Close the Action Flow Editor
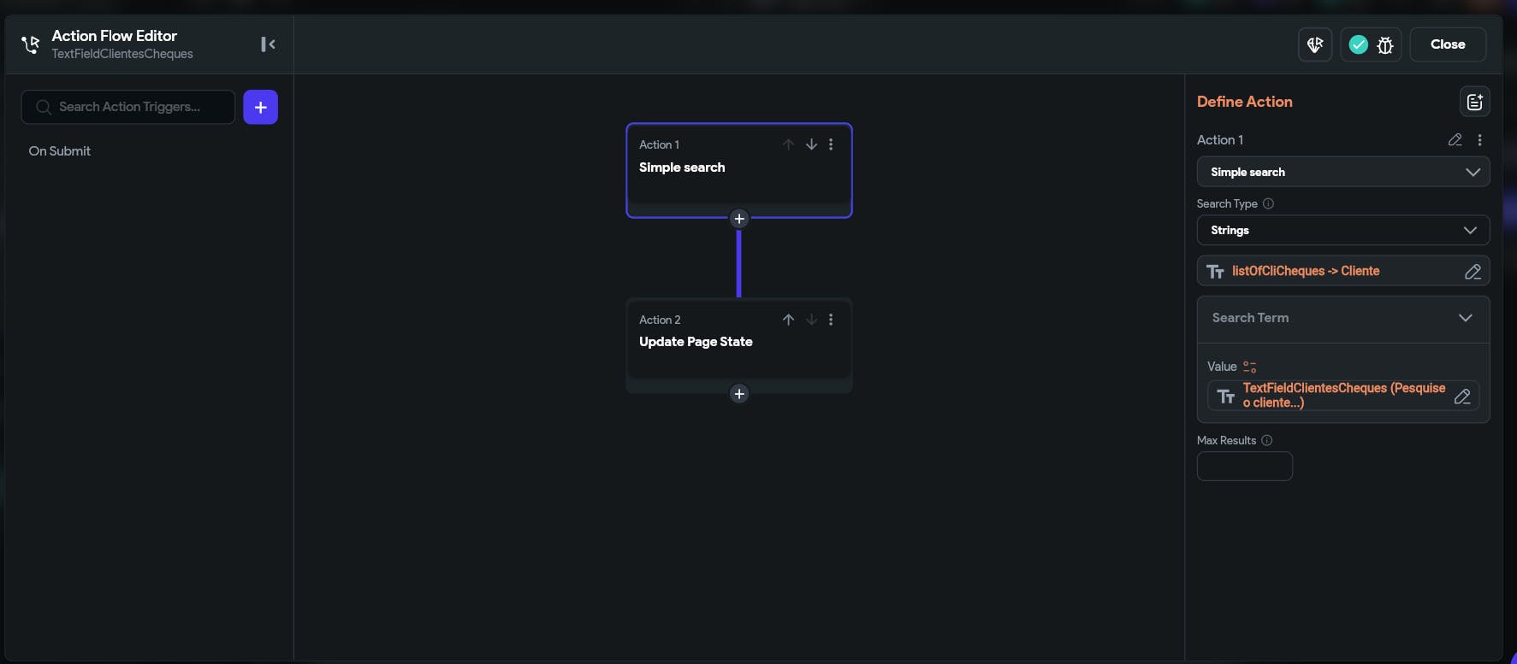 [1448, 44]
